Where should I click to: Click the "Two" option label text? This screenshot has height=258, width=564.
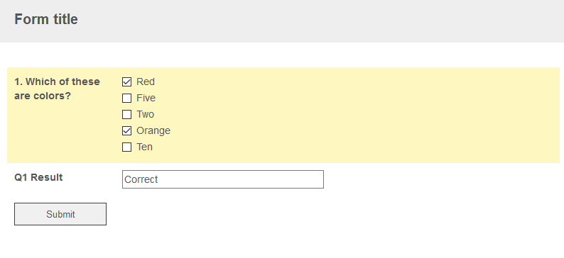pyautogui.click(x=146, y=114)
